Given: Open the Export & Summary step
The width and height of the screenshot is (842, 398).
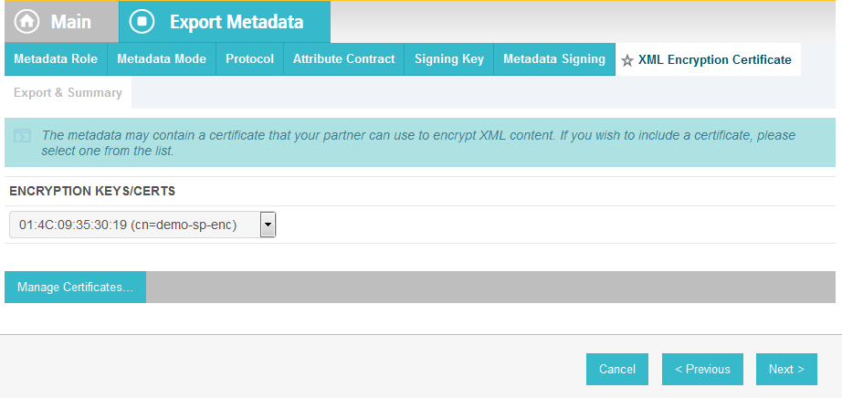Looking at the screenshot, I should [x=68, y=92].
